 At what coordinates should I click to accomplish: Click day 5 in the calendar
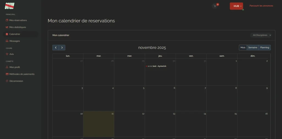[129, 98]
